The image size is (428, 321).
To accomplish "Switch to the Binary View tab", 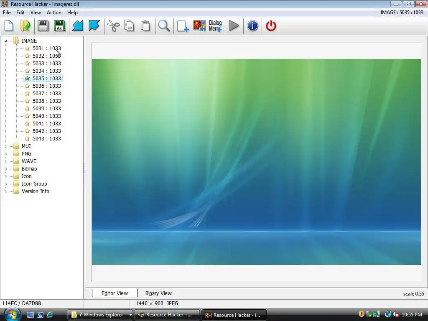I will [158, 293].
